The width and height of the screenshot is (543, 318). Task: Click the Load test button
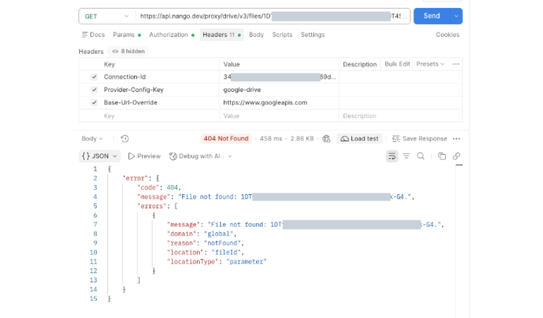[359, 139]
